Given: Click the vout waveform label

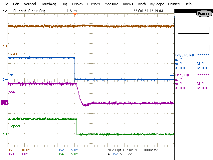Looking at the screenshot, I should [x=11, y=91].
